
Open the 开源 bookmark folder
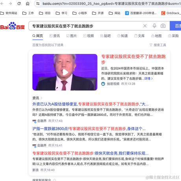pyautogui.click(x=98, y=13)
